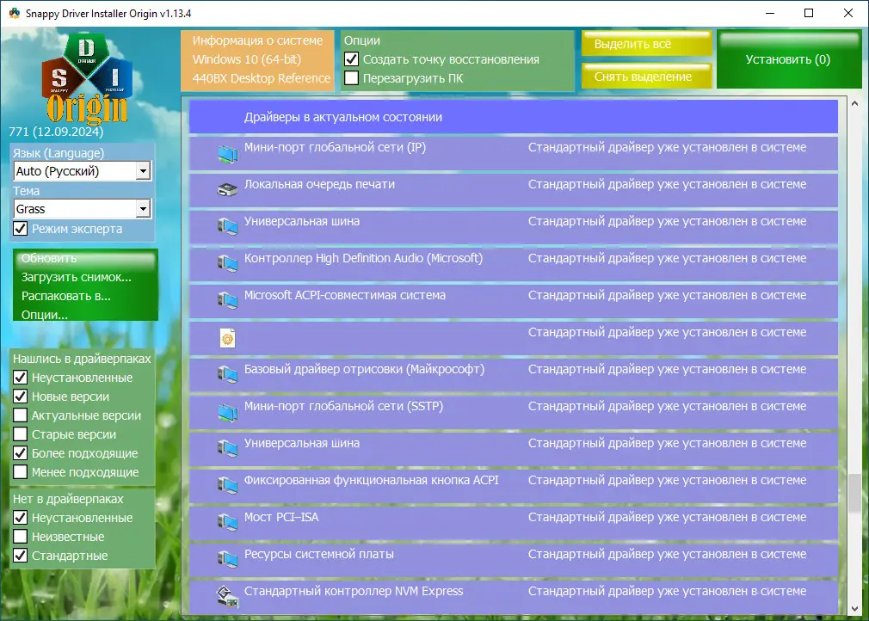Click Нашлись в драйверпаках heading
Viewport: 869px width, 621px height.
[82, 359]
